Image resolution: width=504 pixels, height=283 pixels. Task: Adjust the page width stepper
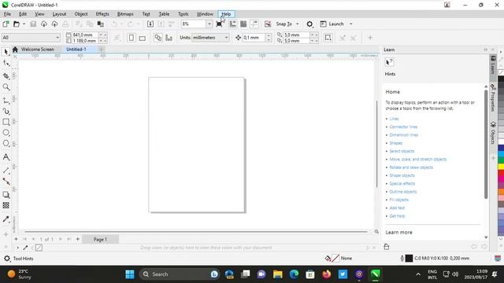102,35
